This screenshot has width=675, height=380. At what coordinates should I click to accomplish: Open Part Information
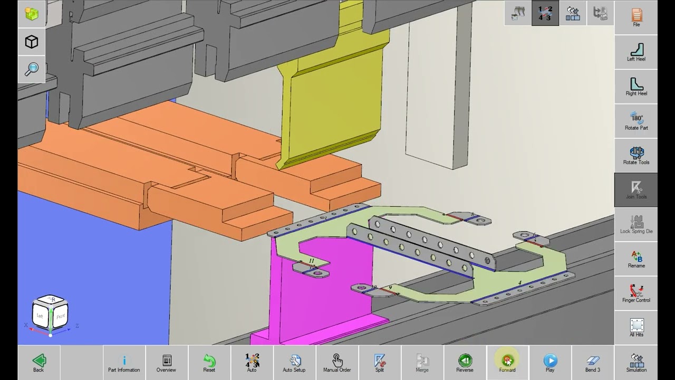[124, 363]
